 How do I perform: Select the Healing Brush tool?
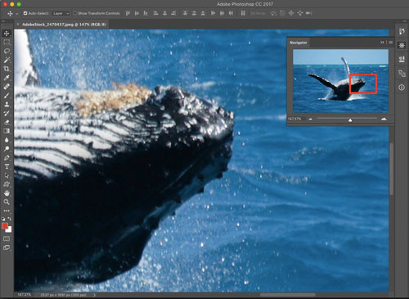[7, 87]
